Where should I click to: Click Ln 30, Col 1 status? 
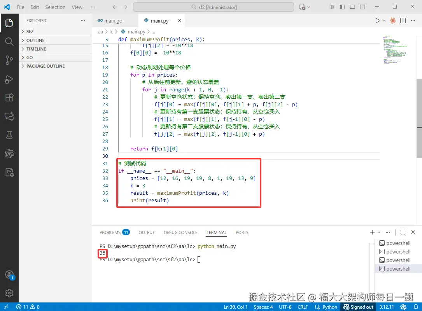point(235,307)
